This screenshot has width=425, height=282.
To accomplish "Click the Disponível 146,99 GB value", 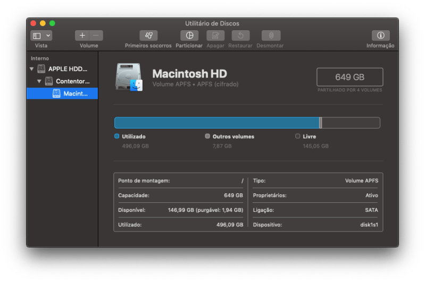I will [205, 210].
